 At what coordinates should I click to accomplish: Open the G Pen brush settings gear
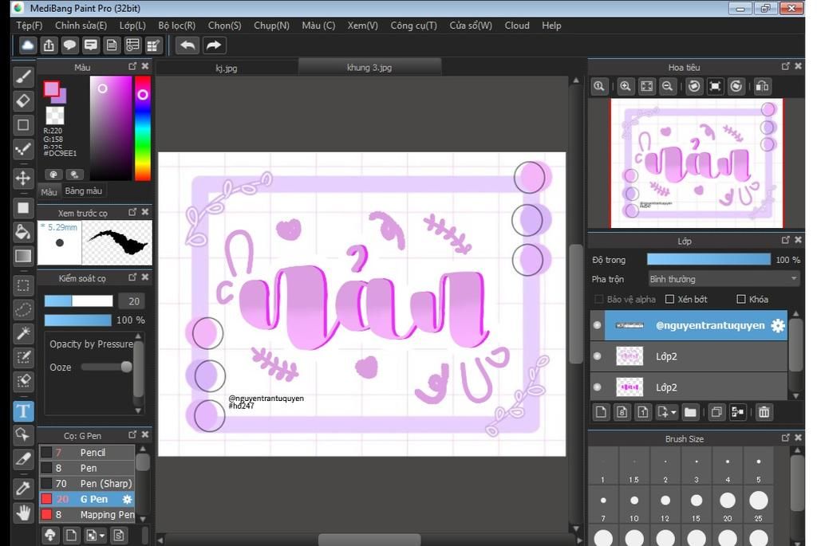[127, 499]
